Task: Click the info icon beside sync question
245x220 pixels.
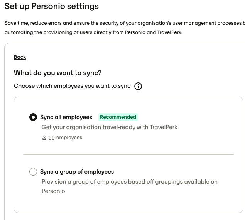Action: (x=138, y=86)
